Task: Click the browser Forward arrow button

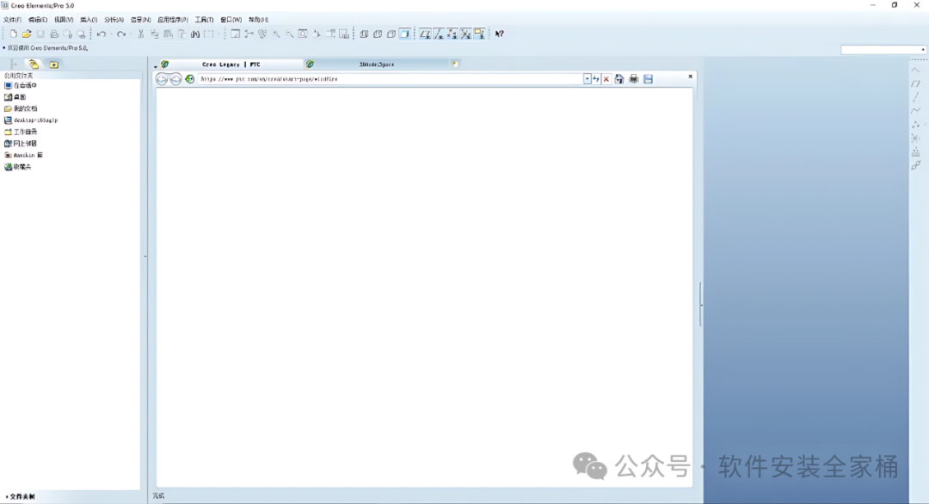Action: point(175,79)
